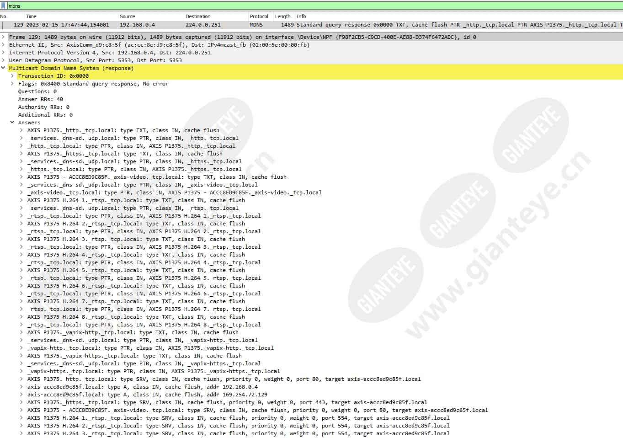Expand AXIS P1375._vapix-http TXT record

point(21,332)
